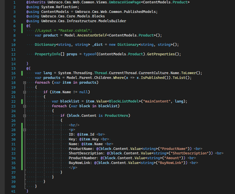Collapse the foreach blocklist loop at line 23

(x=25, y=106)
